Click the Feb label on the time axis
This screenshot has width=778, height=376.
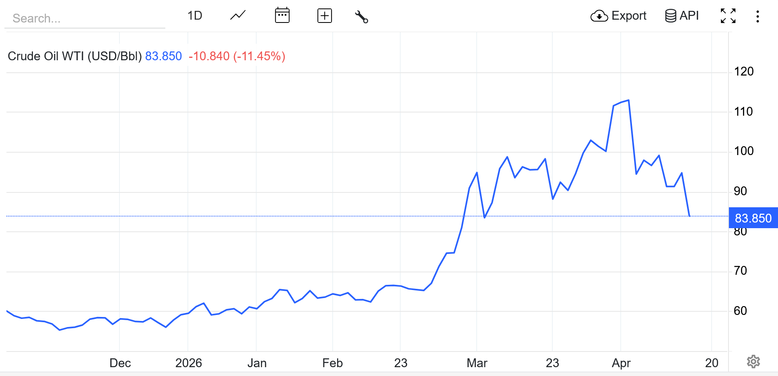333,363
